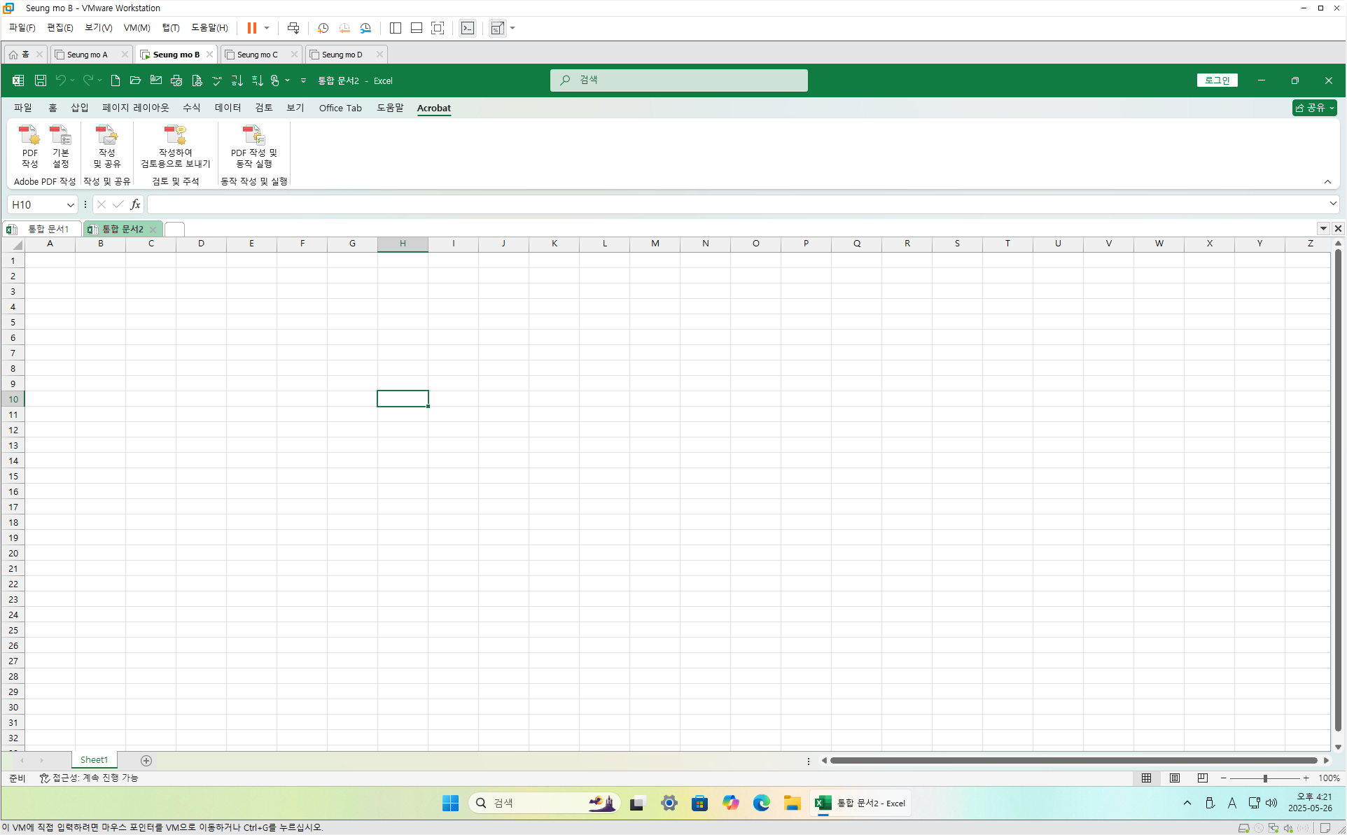Switch to Page Layout view in status bar
The image size is (1347, 835).
click(1174, 778)
